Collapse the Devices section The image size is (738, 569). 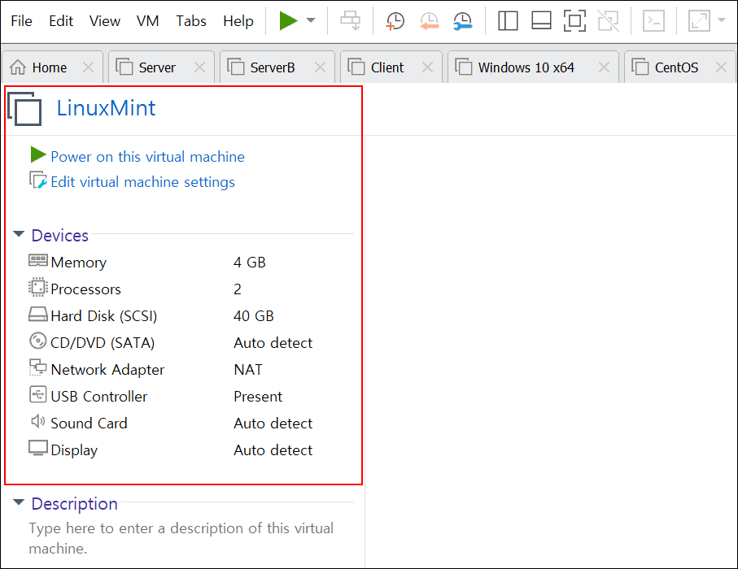[x=19, y=234]
